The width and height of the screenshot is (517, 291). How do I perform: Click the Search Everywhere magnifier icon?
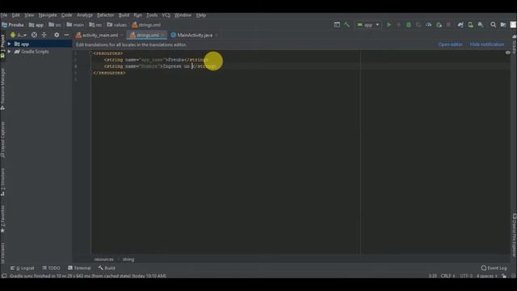click(494, 24)
